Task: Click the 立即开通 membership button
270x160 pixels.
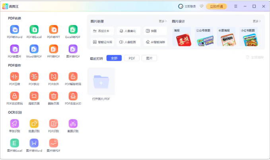Action: pos(216,6)
